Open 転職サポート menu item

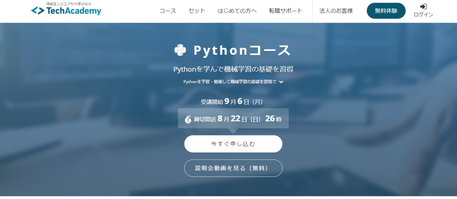[286, 11]
